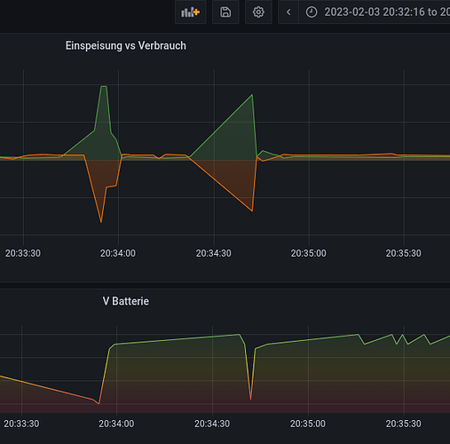450x444 pixels.
Task: Click the 20:34:30 label in the V Batterie chart
Action: tap(212, 424)
